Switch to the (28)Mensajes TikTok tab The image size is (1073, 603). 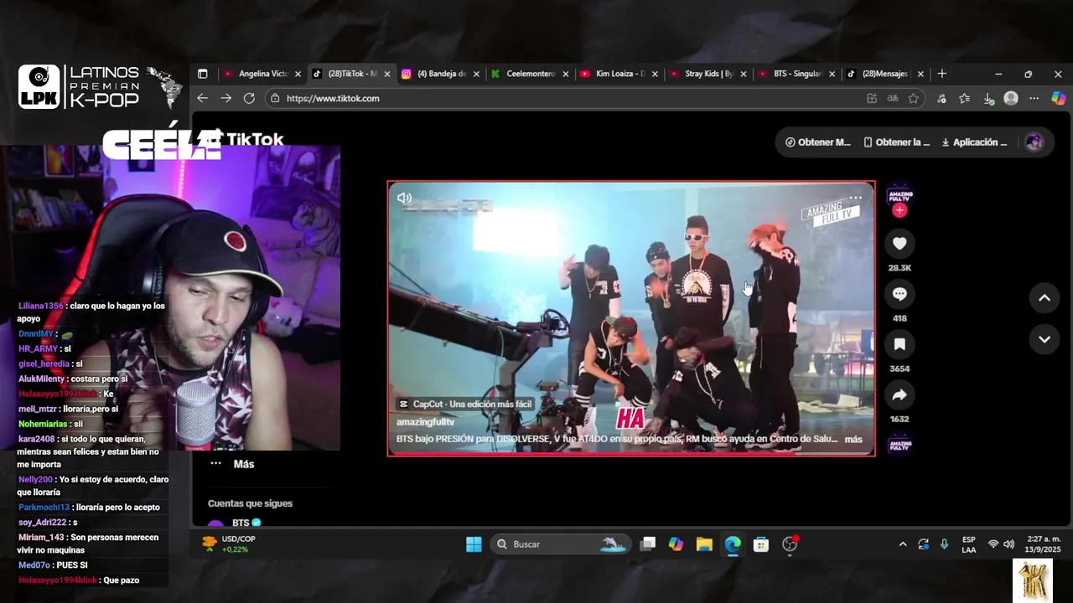885,74
